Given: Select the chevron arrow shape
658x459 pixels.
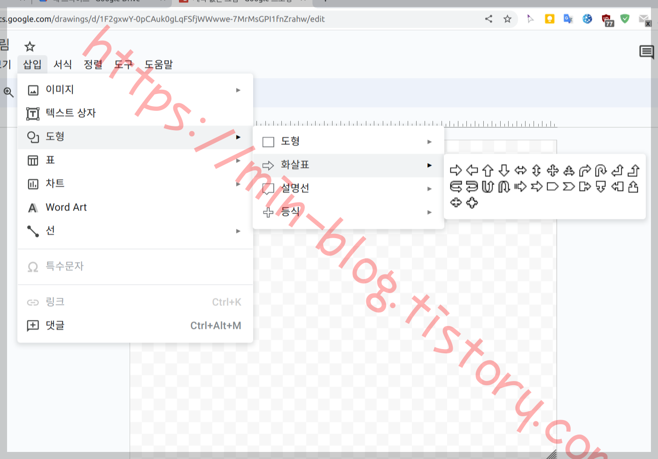Looking at the screenshot, I should (569, 187).
